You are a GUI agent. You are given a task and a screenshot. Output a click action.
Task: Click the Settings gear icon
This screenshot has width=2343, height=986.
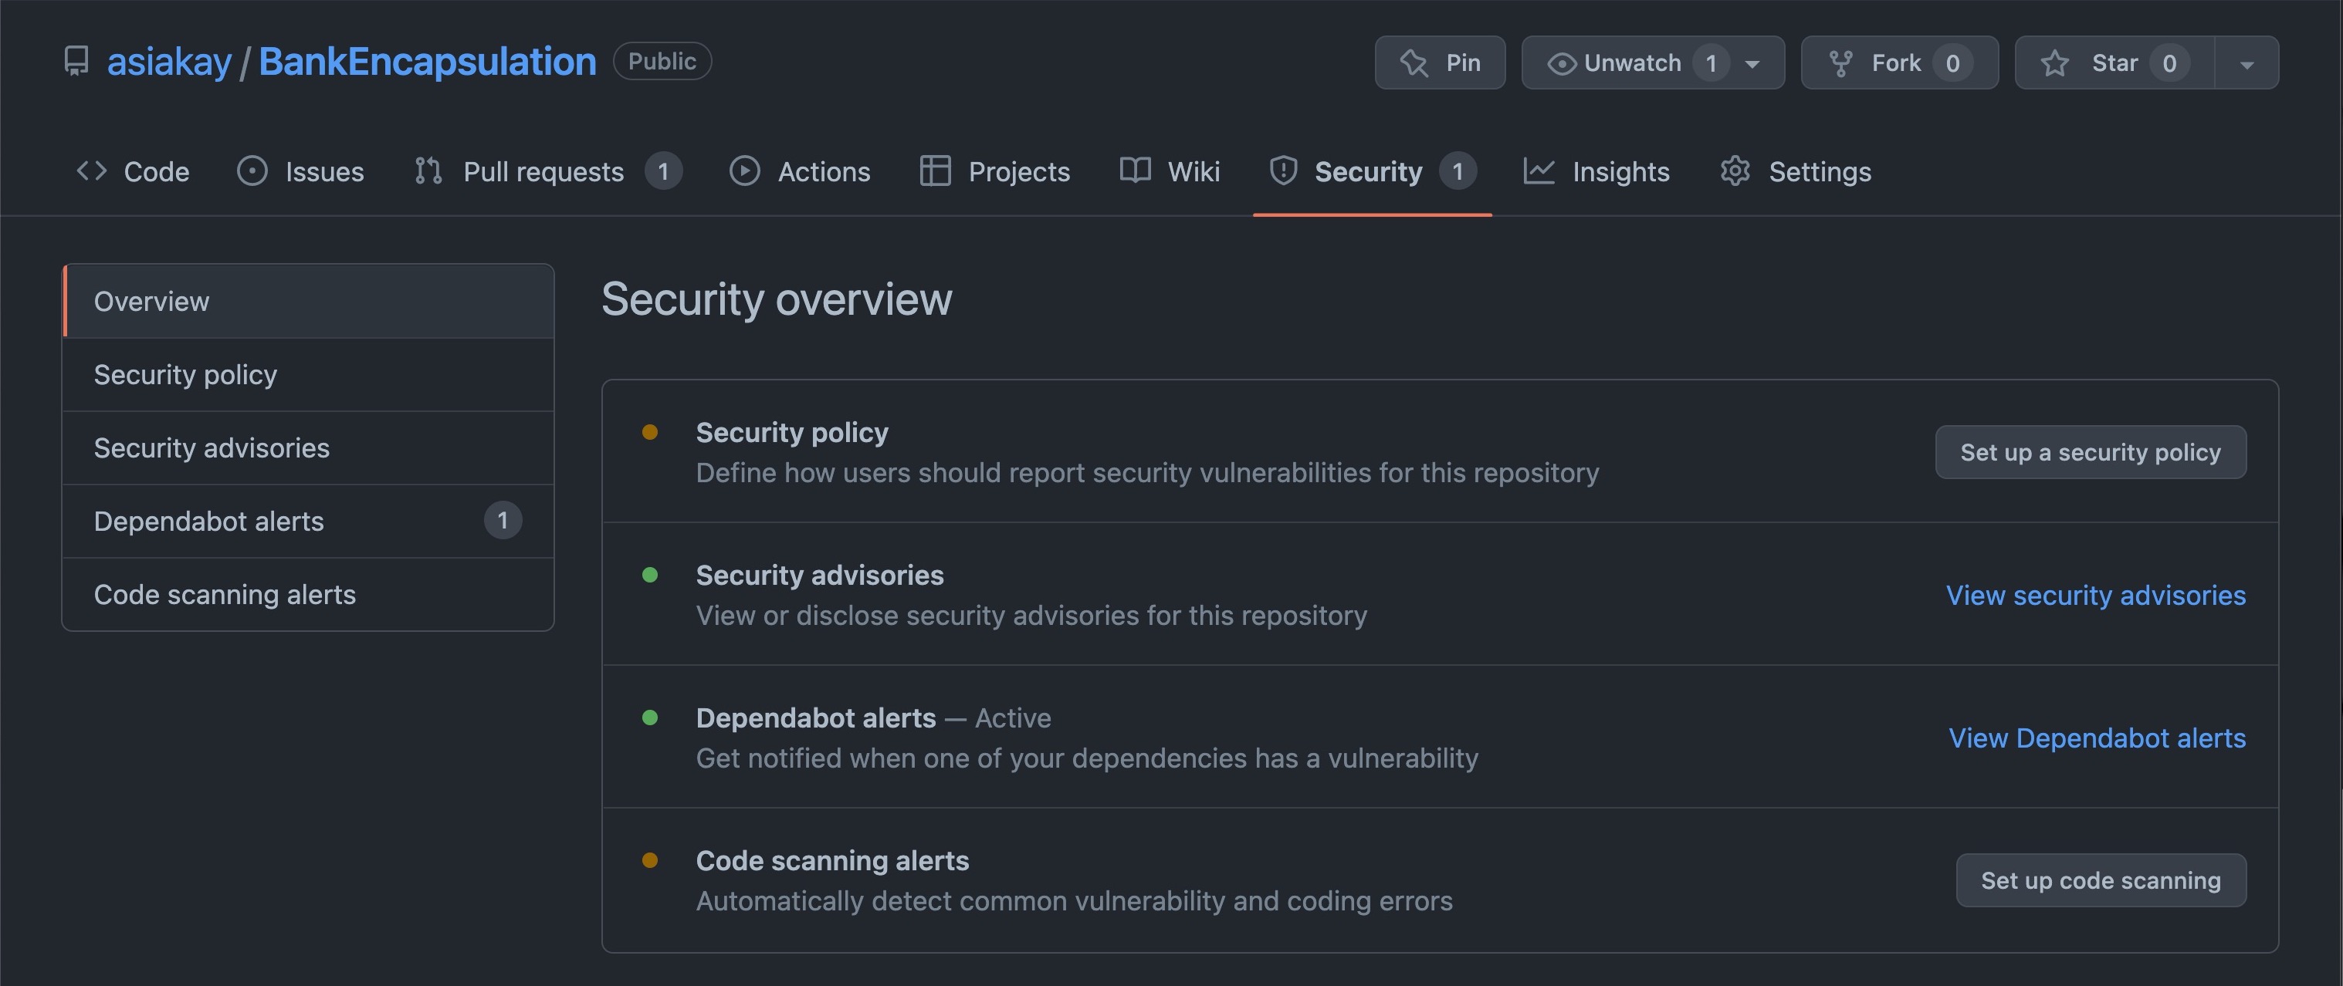tap(1735, 171)
